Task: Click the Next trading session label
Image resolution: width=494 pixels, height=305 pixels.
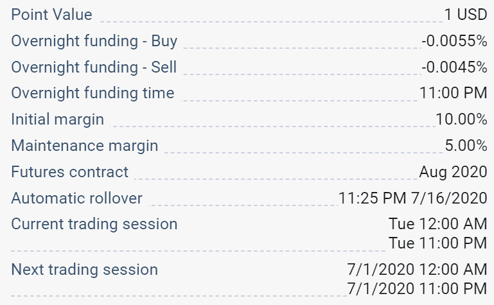Action: tap(84, 270)
